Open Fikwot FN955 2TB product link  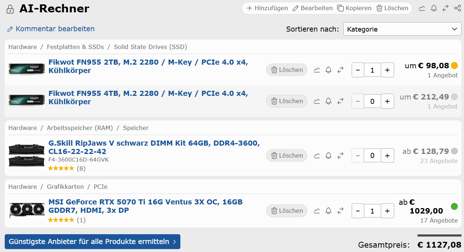(148, 66)
